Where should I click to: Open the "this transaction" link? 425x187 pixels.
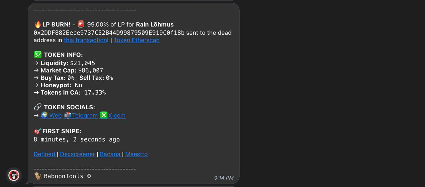pyautogui.click(x=85, y=40)
